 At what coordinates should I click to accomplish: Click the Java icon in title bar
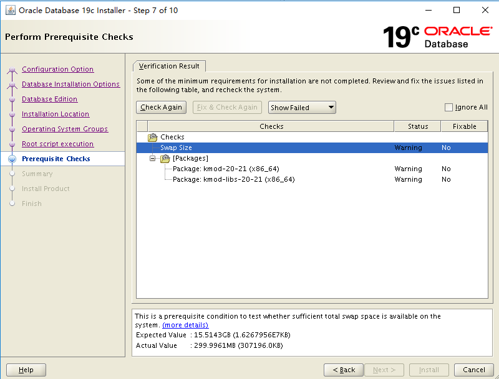[11, 10]
